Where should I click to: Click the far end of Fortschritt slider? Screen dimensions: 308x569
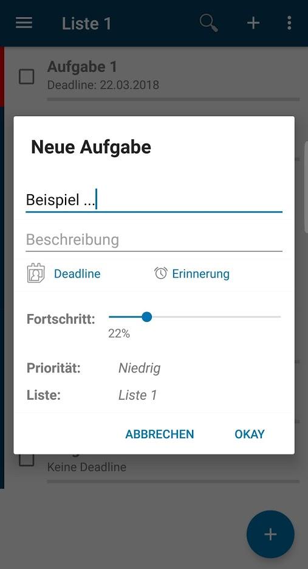click(x=279, y=317)
